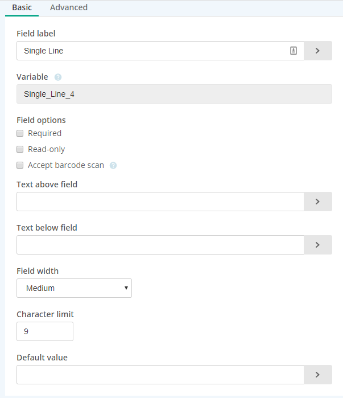Viewport: 343px width, 398px height.
Task: Click the contact card icon in Field label box
Action: click(x=294, y=51)
